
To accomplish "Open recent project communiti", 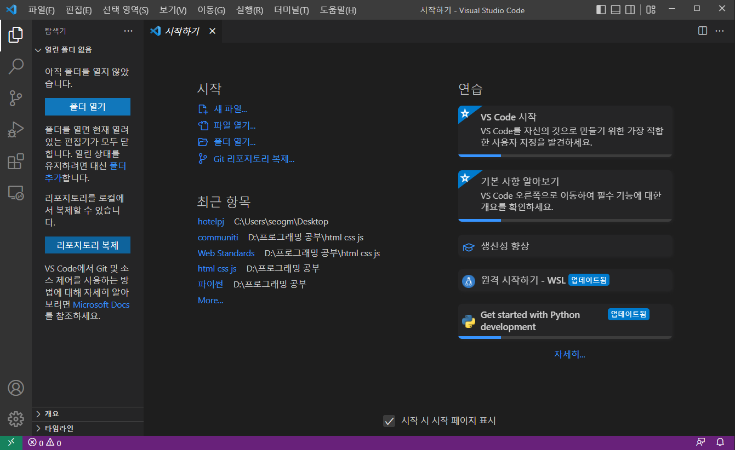I will click(218, 238).
